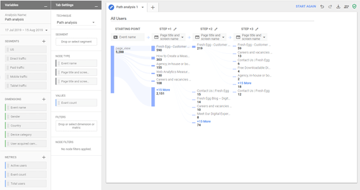The image size is (360, 190).
Task: Add a new segment with plus icon
Action: pos(44,41)
